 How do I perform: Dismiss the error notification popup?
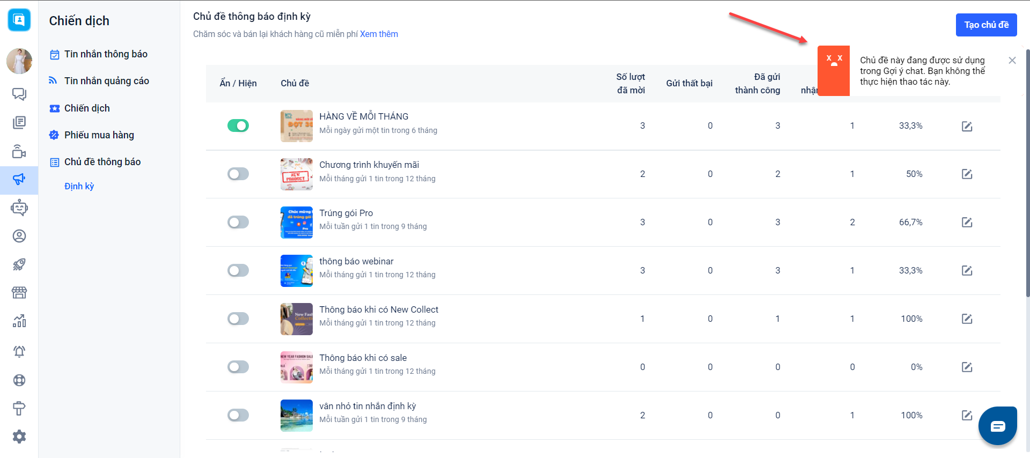1012,61
